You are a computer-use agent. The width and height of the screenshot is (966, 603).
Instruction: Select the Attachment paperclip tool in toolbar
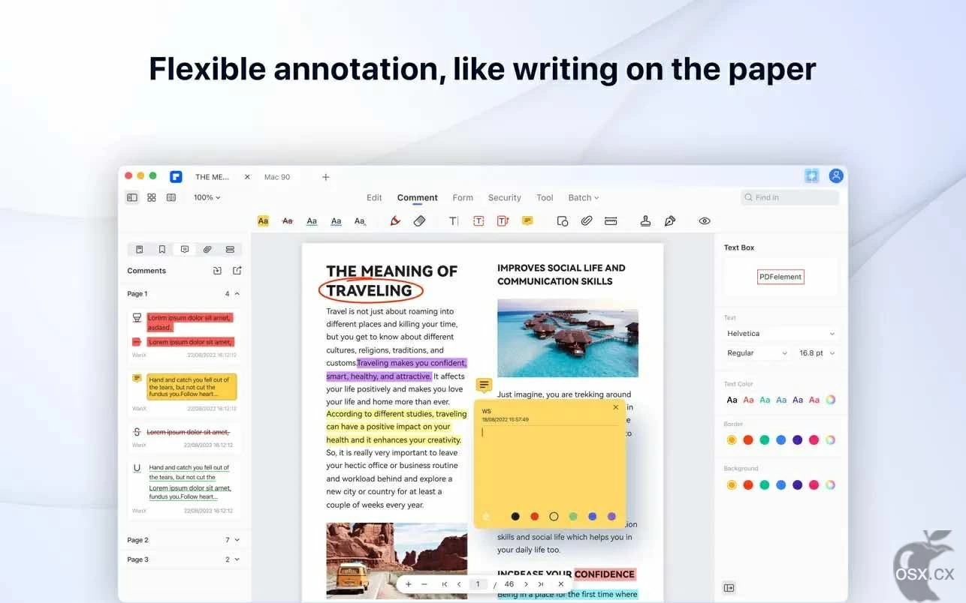tap(587, 220)
